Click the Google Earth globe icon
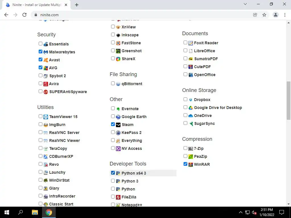The height and width of the screenshot is (218, 291). (118, 117)
